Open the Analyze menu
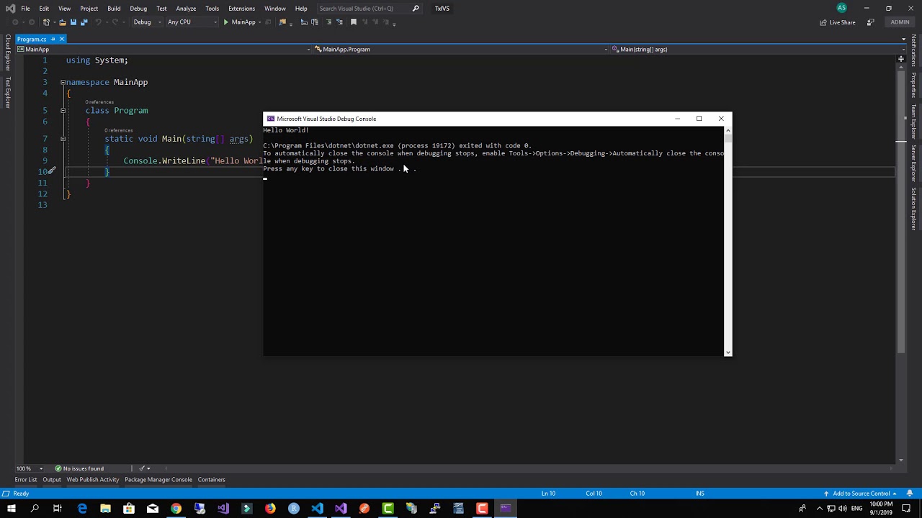The height and width of the screenshot is (518, 922). pyautogui.click(x=186, y=9)
